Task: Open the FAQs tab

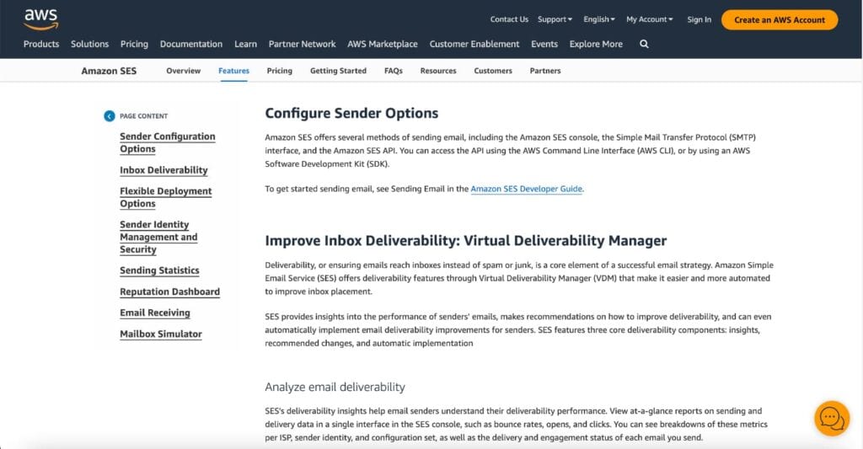Action: coord(394,71)
